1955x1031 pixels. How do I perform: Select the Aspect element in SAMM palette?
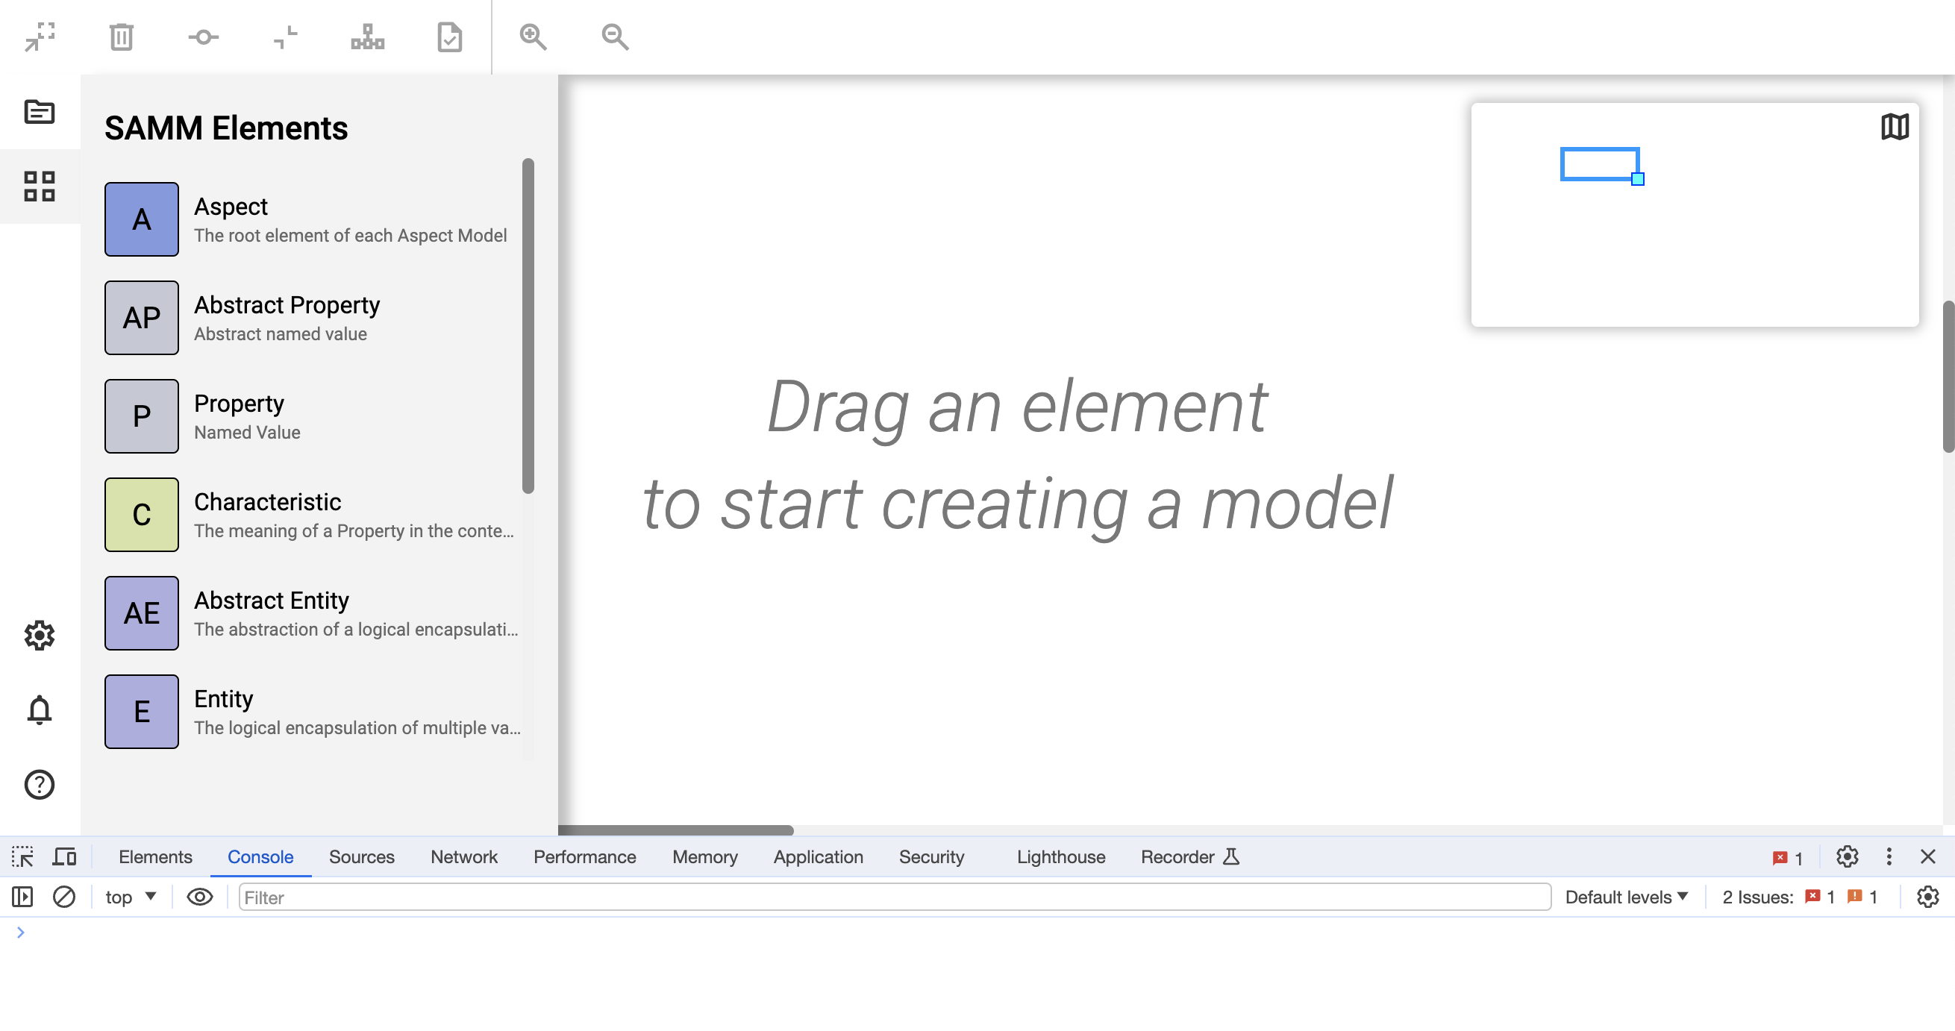coord(141,219)
